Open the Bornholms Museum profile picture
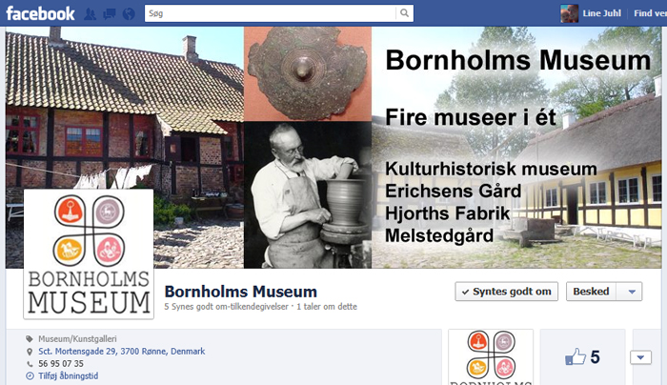 coord(89,254)
